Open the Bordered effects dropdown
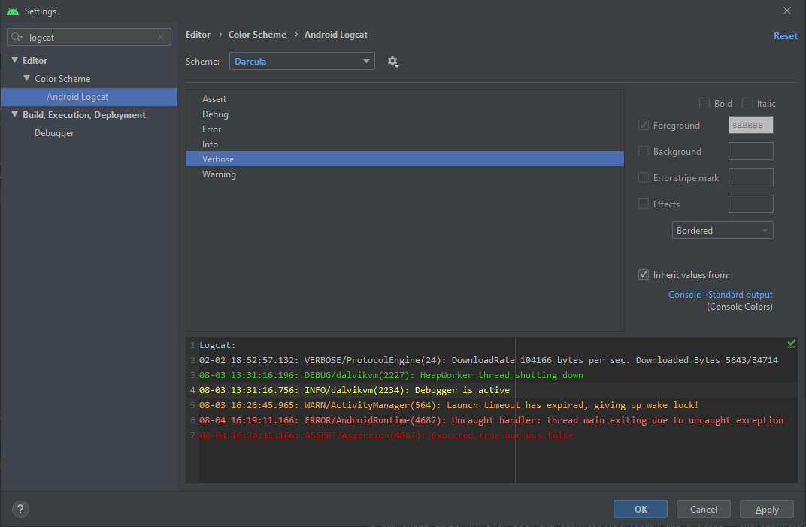The width and height of the screenshot is (806, 527). (723, 231)
